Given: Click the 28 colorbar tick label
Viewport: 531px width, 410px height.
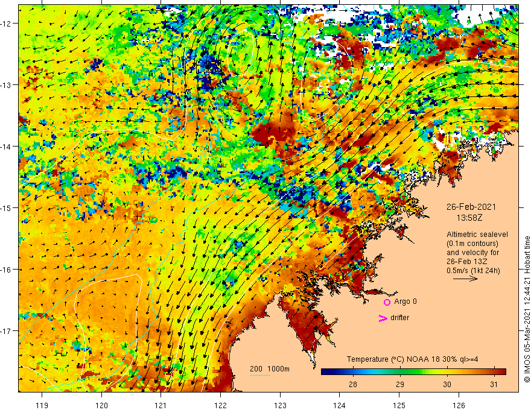Looking at the screenshot, I should [352, 384].
